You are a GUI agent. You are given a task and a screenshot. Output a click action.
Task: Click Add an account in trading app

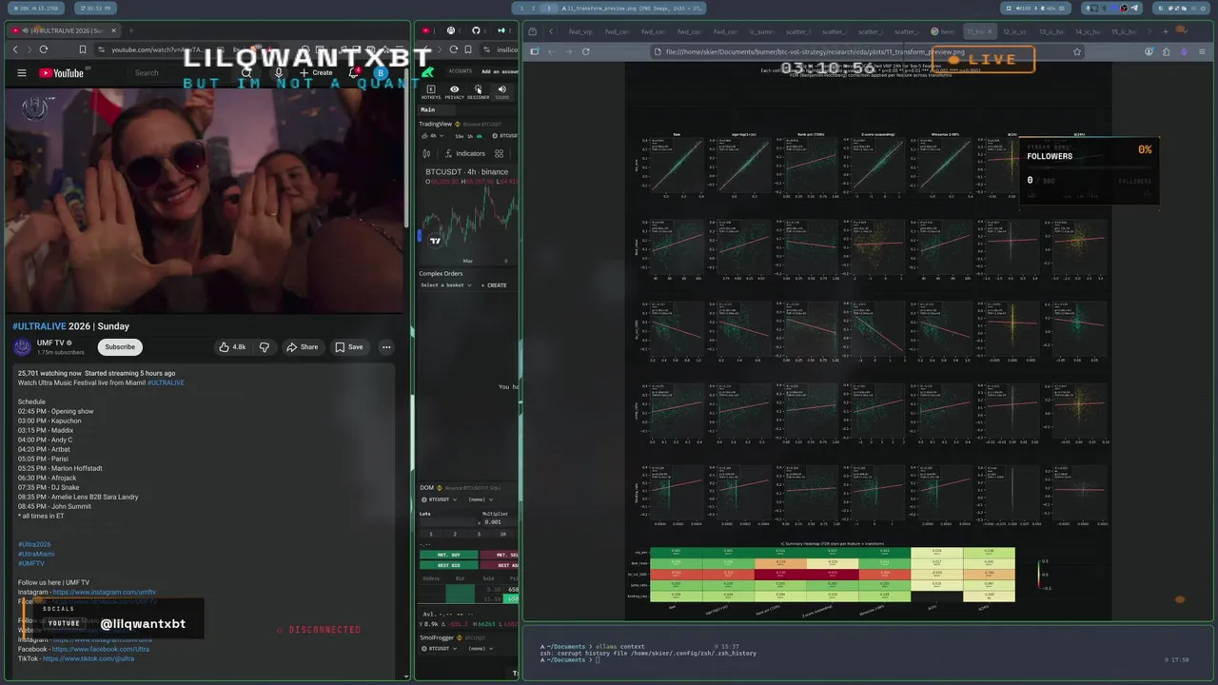(x=500, y=71)
